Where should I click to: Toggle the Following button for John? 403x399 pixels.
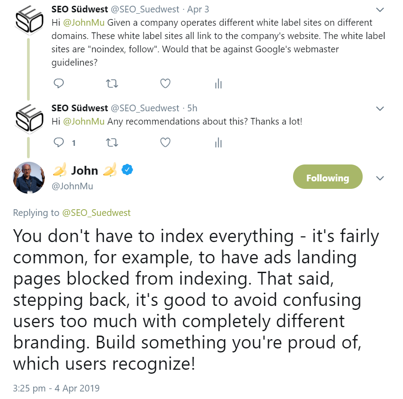328,178
